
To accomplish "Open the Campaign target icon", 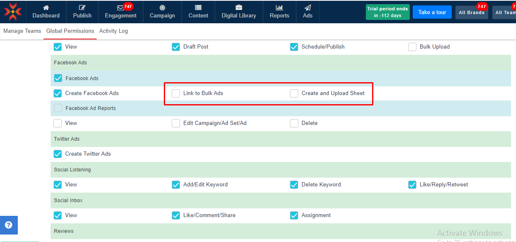I will coord(162,7).
